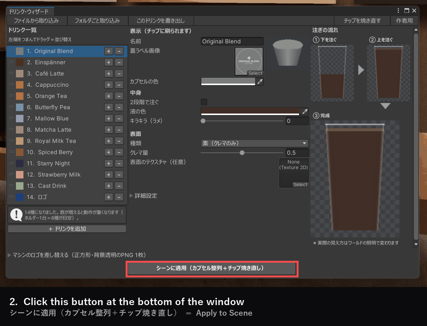Click Select on the 蓋ラベル画像 thumbnail
Viewport: 427px width, 326px height.
255,73
